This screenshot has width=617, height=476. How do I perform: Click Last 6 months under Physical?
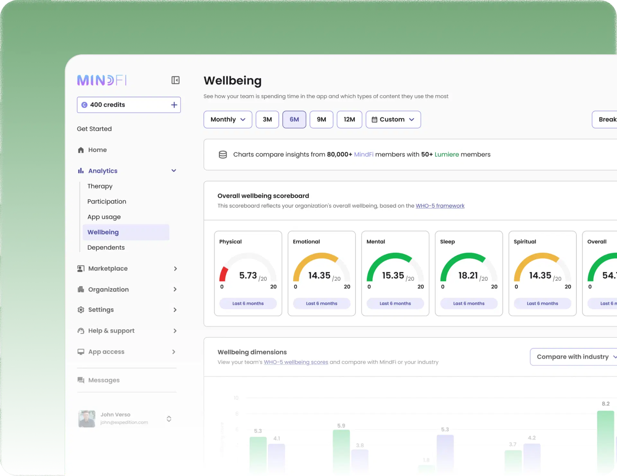248,303
